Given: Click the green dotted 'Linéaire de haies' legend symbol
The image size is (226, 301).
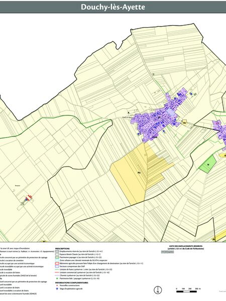Looking at the screenshot, I should 57,269.
